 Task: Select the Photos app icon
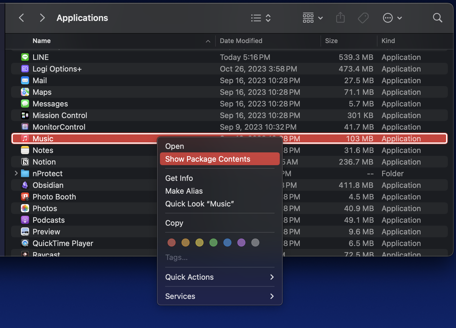[x=25, y=208]
